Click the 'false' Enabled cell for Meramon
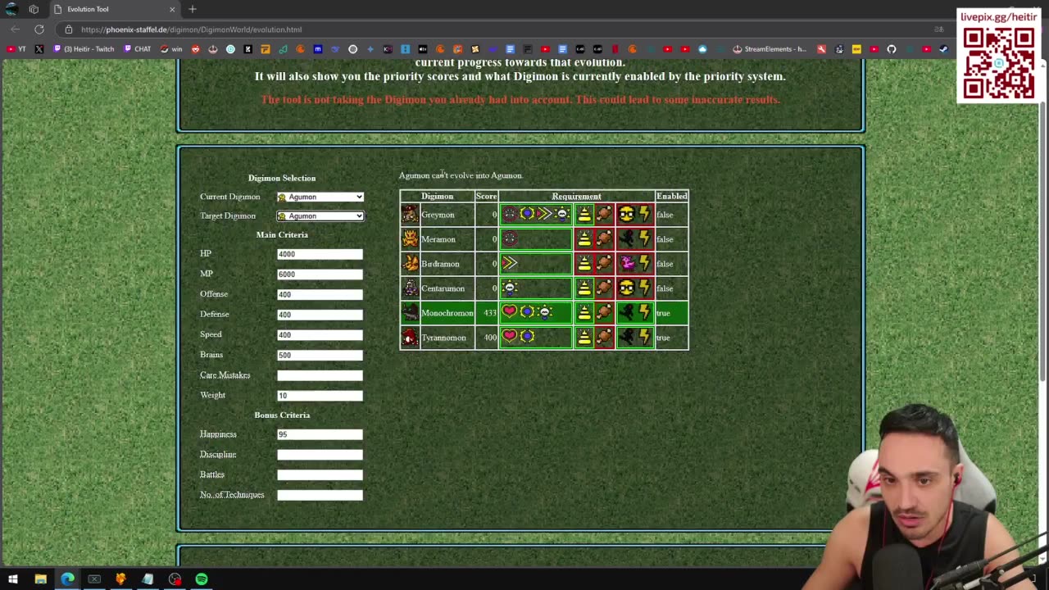Image resolution: width=1049 pixels, height=590 pixels. pos(671,239)
